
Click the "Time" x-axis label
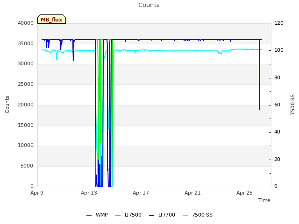[x=264, y=200]
